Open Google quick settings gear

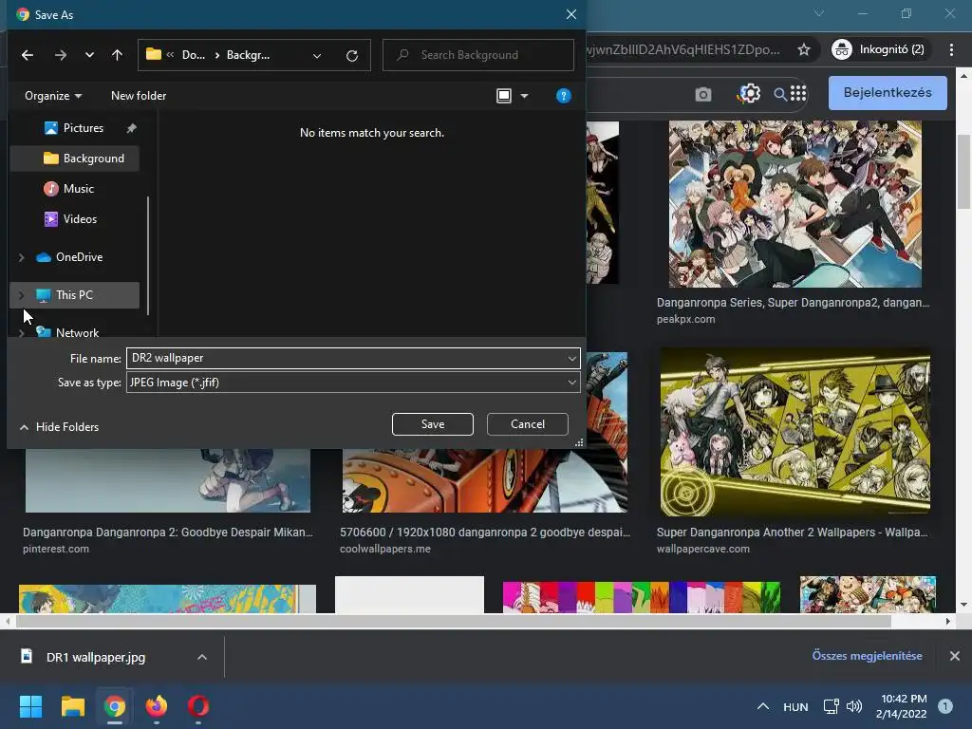(x=750, y=94)
